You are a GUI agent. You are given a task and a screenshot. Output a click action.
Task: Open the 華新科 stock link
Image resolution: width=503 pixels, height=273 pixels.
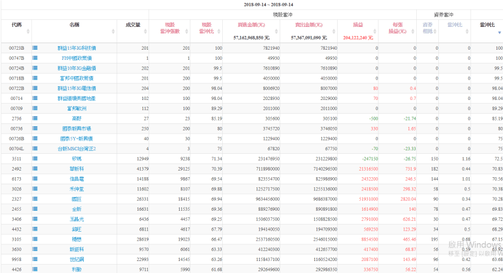76,169
